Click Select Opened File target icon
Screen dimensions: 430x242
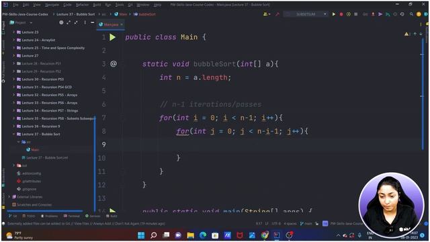[61, 22]
